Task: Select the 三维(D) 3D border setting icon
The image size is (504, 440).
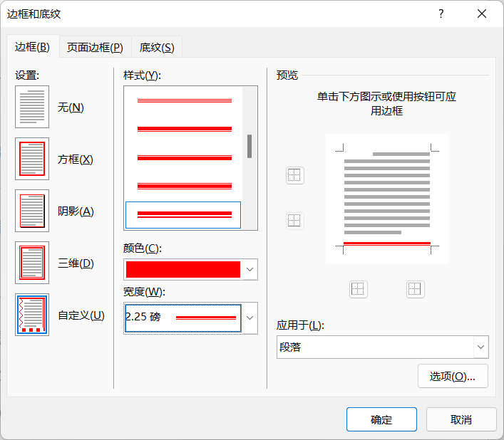Action: [32, 263]
